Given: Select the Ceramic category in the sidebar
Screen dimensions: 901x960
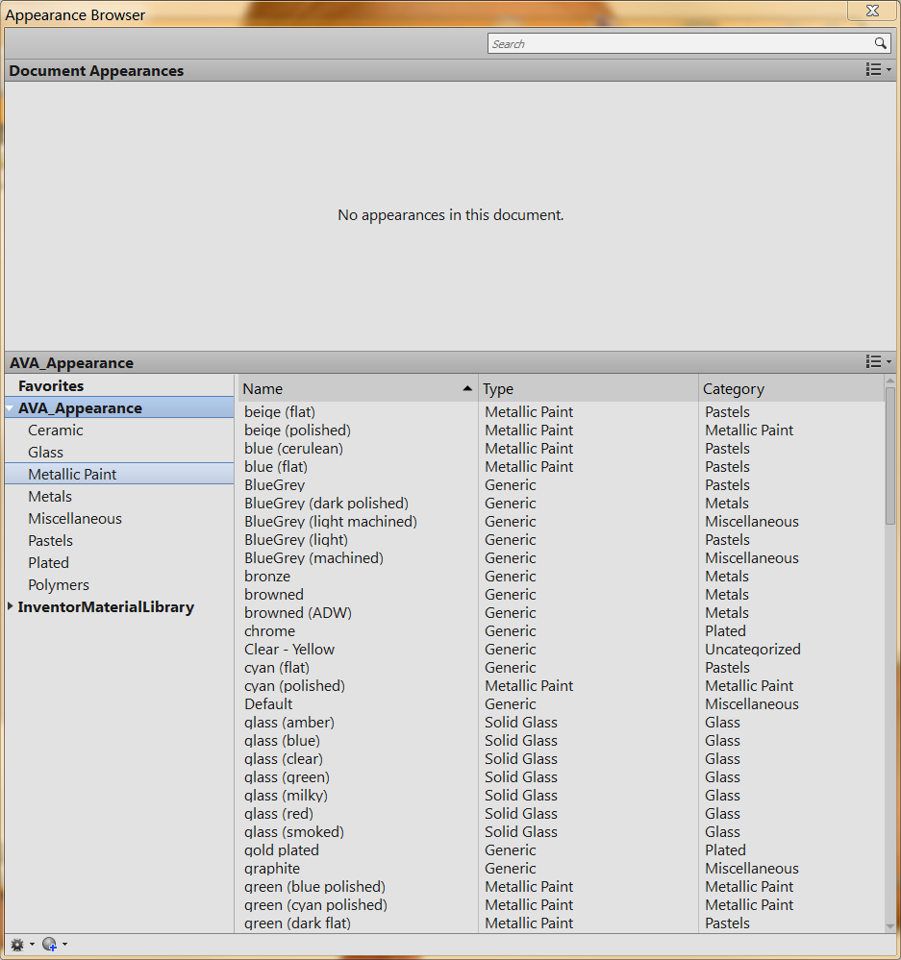Looking at the screenshot, I should pyautogui.click(x=55, y=430).
